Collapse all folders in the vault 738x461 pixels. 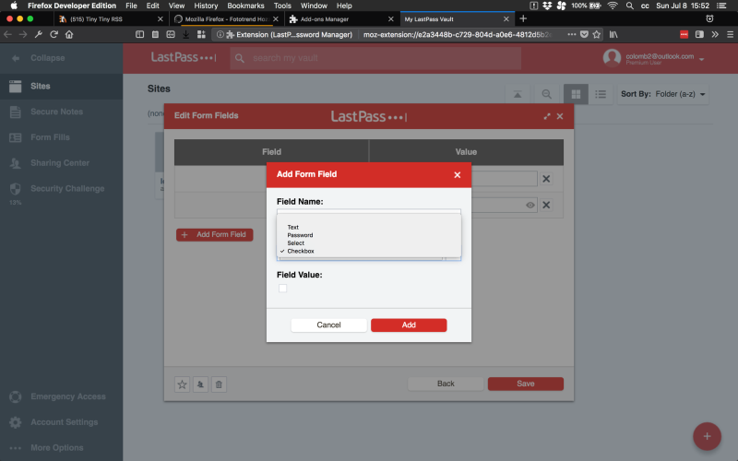tap(518, 94)
